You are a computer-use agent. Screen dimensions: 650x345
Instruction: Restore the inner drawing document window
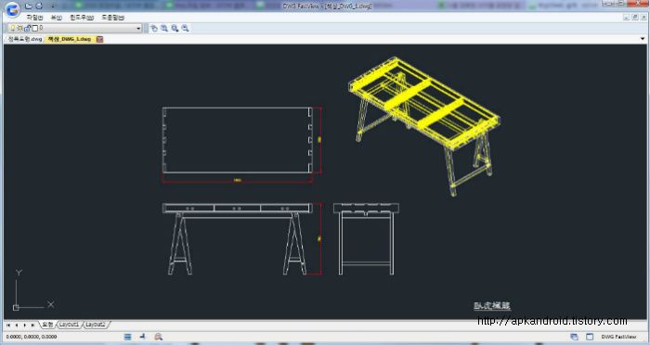[x=634, y=18]
